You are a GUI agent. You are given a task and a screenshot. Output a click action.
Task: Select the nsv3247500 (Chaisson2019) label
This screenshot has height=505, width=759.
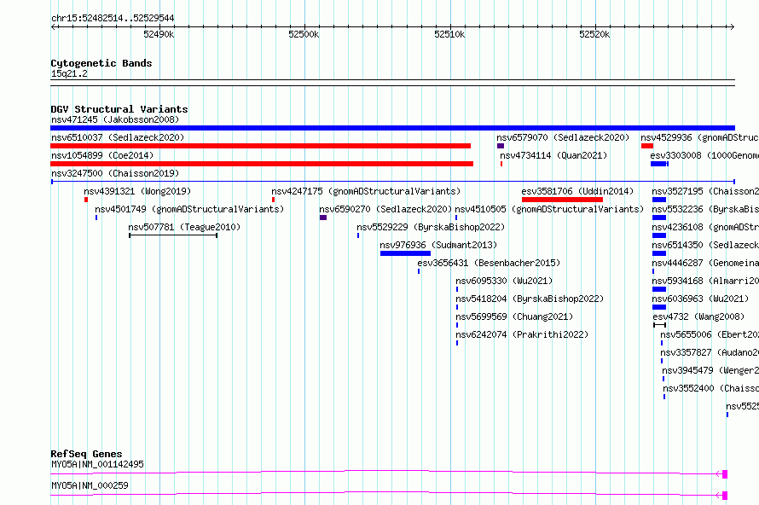pos(115,173)
